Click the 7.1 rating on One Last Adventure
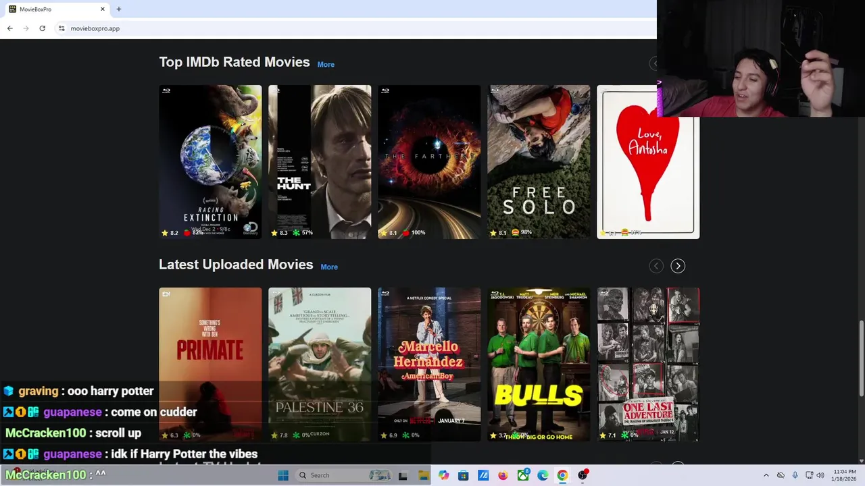The image size is (865, 486). [608, 435]
